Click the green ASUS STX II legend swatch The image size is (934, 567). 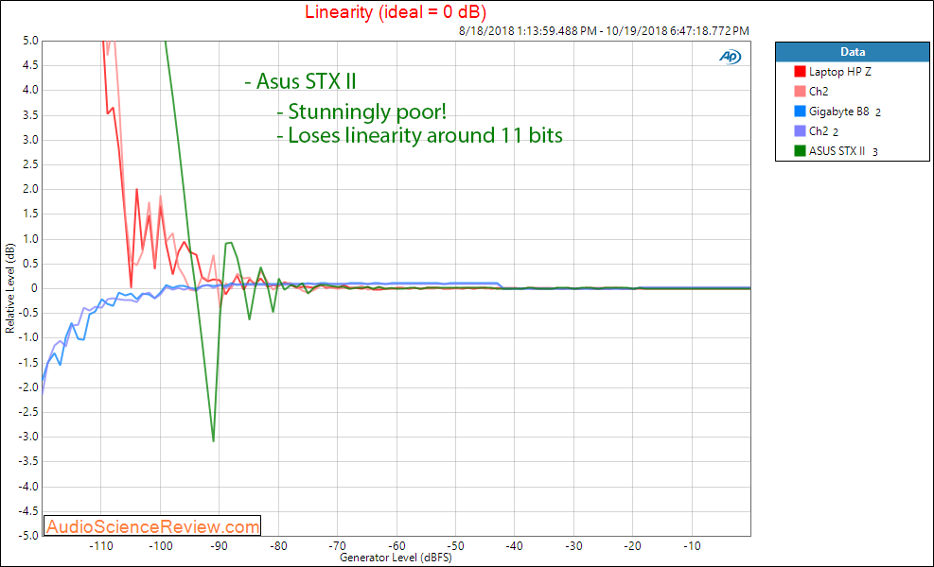800,150
